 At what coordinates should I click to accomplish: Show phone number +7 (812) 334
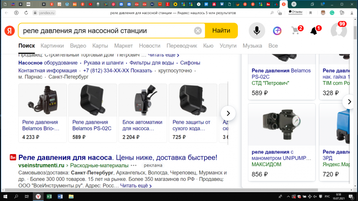click(118, 71)
